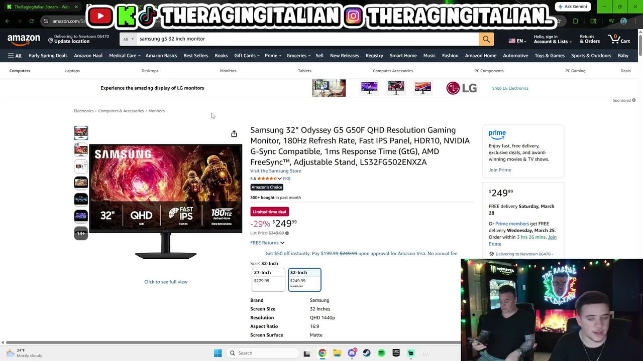
Task: Open Steam from the taskbar
Action: 367,353
